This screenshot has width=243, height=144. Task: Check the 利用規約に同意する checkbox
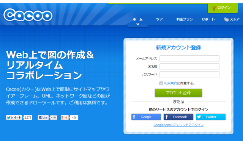pos(161,83)
